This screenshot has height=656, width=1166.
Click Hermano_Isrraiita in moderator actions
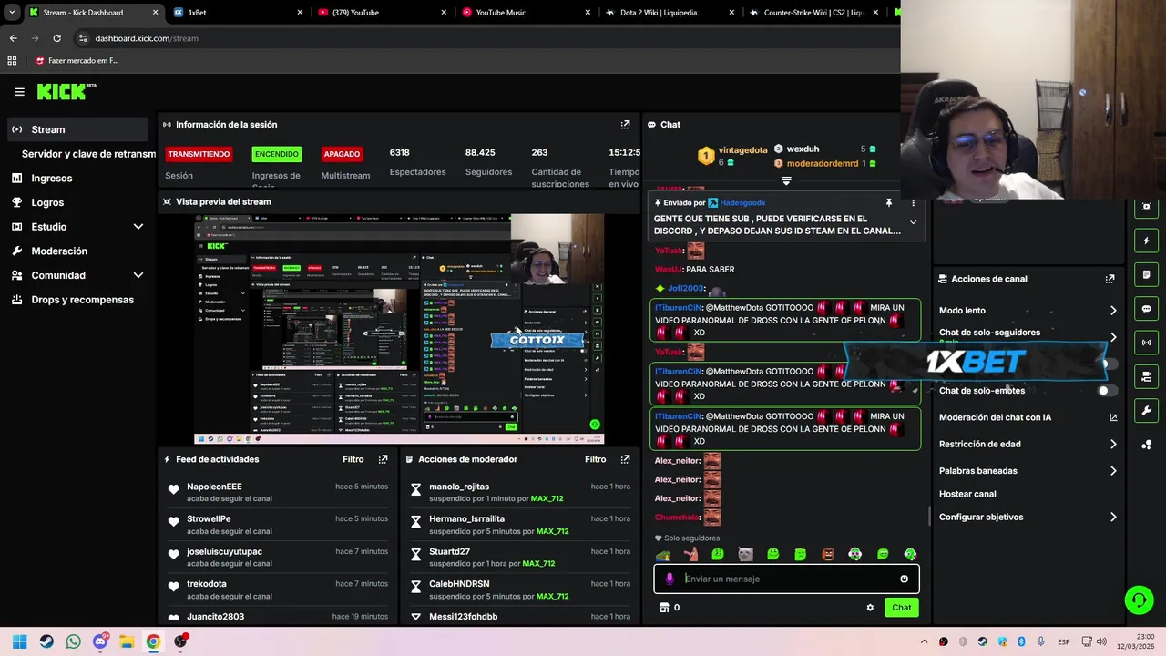click(x=466, y=519)
